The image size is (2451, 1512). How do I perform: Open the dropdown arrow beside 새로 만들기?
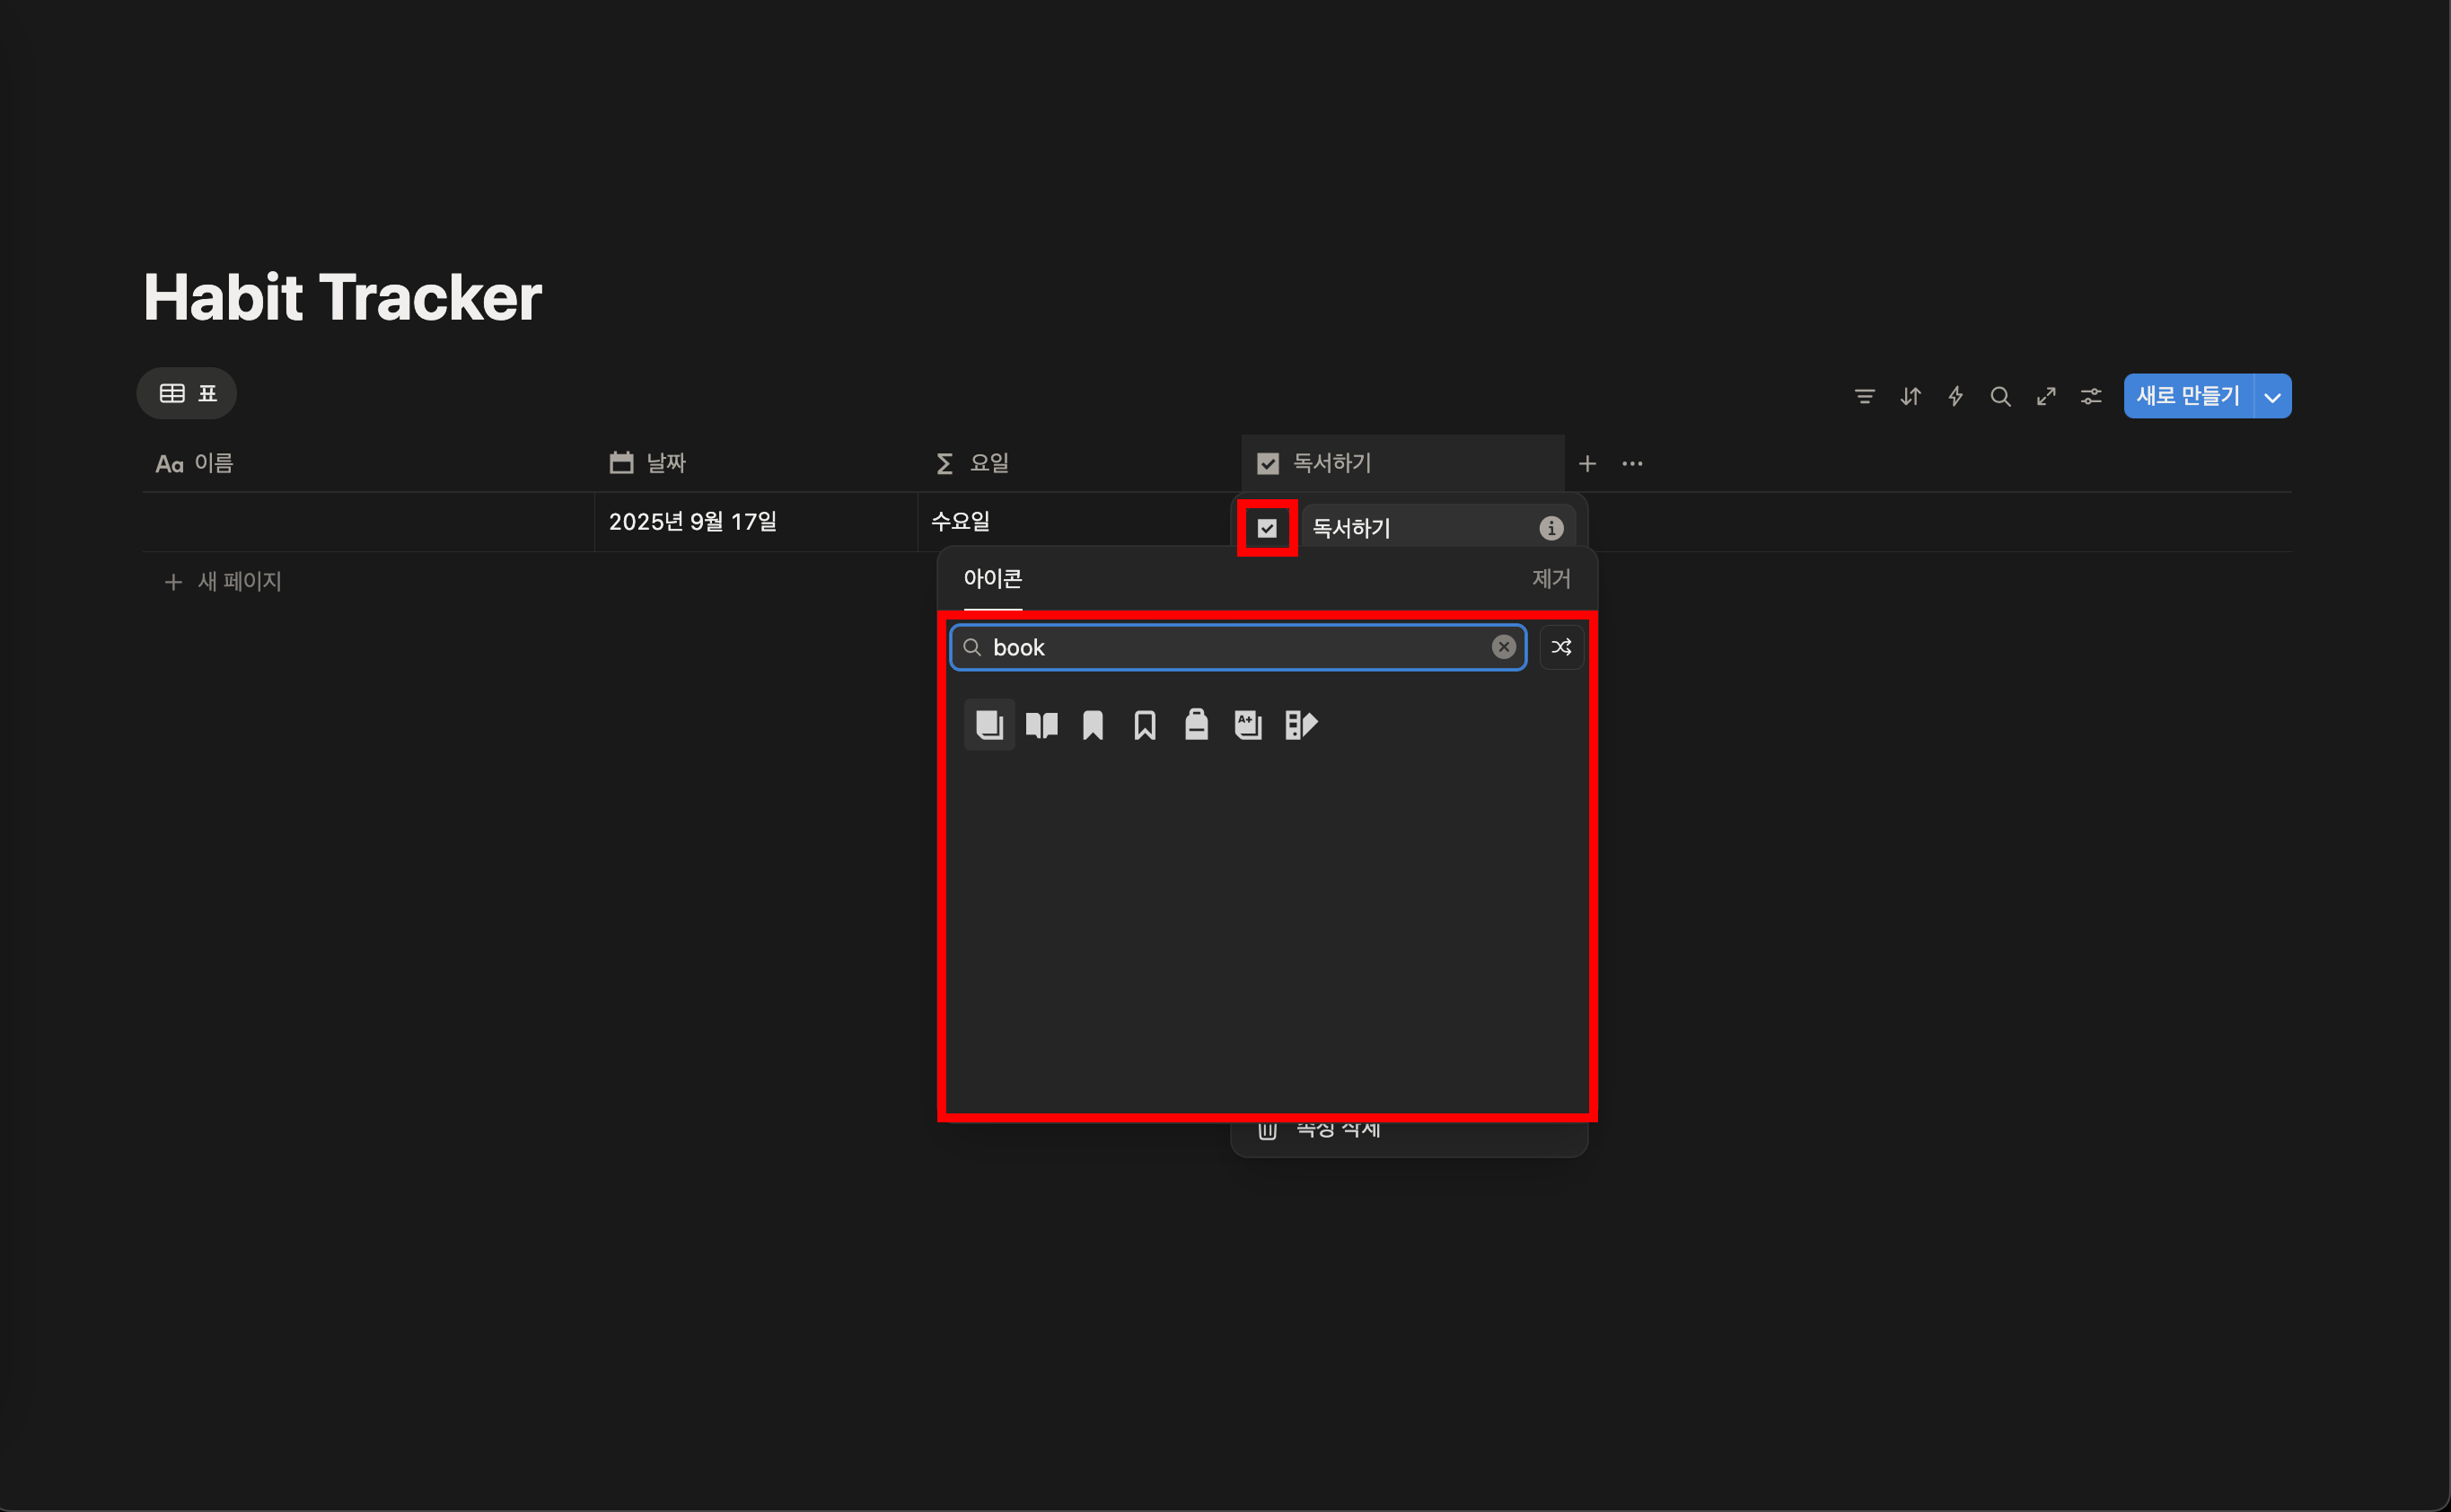[2272, 397]
